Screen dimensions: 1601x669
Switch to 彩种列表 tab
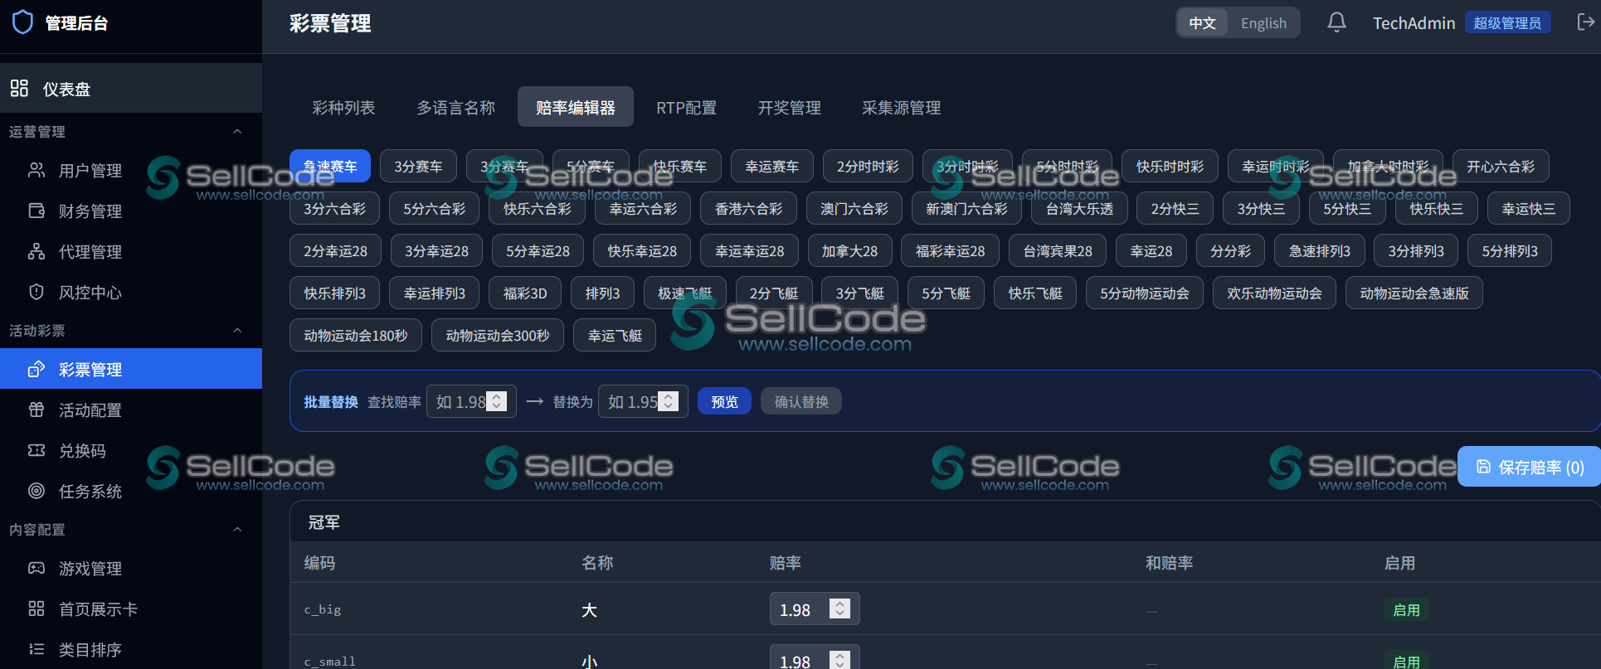click(343, 107)
